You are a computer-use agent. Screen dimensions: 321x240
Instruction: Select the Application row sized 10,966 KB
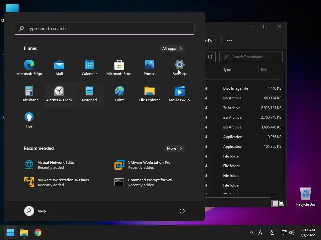(x=244, y=137)
